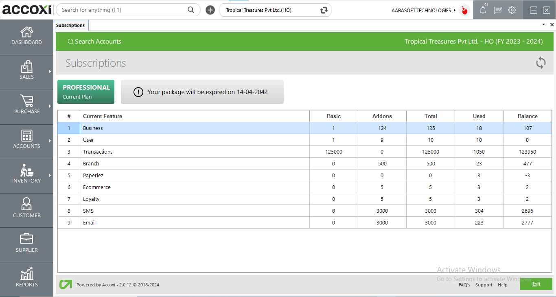Image resolution: width=556 pixels, height=297 pixels.
Task: Select the Loyalty feature row
Action: 305,199
